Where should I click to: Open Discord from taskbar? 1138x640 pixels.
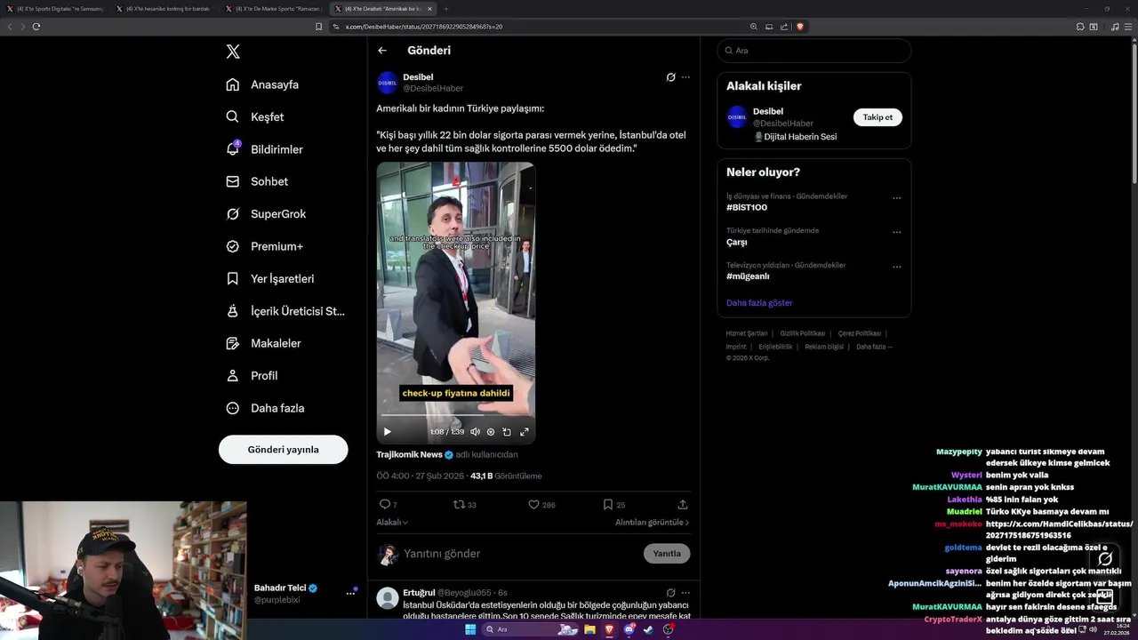coord(629,629)
